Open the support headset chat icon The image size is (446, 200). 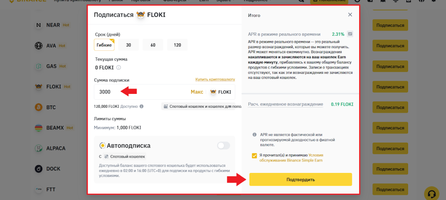tap(431, 193)
